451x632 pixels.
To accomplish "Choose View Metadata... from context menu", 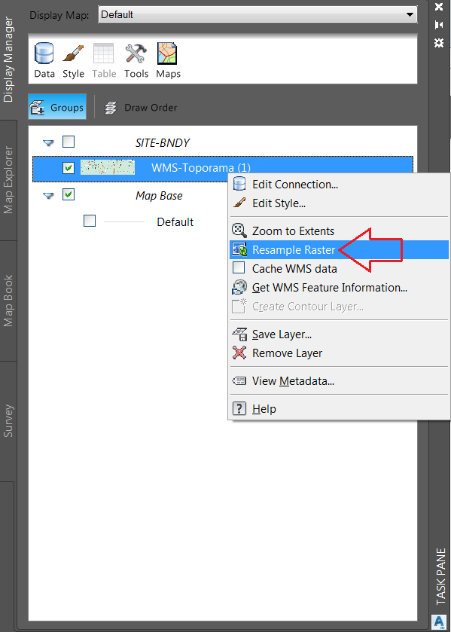I will (339, 381).
